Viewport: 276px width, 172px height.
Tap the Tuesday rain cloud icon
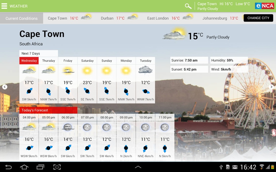click(x=145, y=70)
